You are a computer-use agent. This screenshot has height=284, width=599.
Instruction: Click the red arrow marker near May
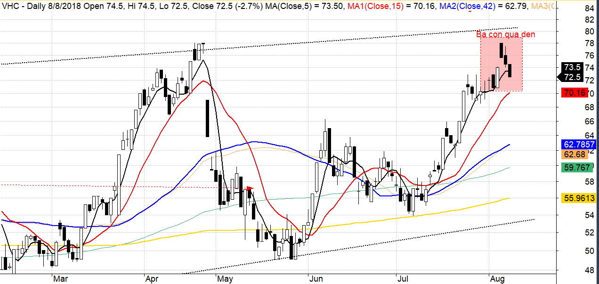coord(250,188)
